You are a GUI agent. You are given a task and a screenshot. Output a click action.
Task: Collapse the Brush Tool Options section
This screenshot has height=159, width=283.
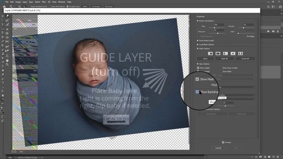point(198,21)
